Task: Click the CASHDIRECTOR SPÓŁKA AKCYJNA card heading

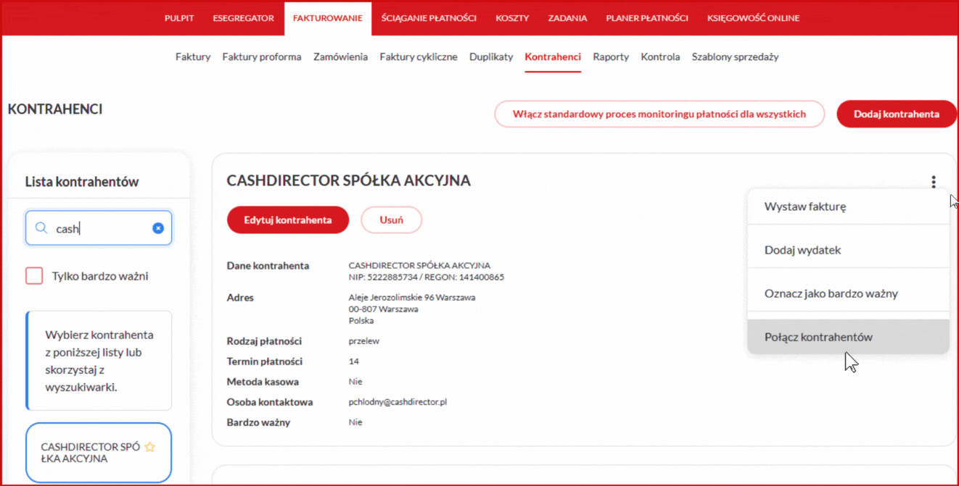Action: (x=349, y=180)
